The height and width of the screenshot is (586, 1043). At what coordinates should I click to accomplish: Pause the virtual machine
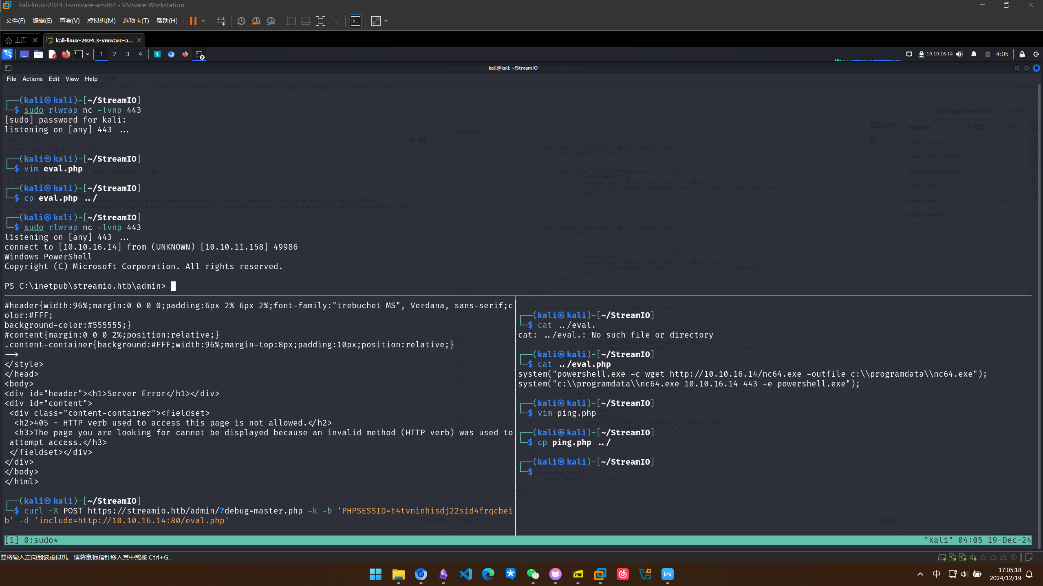click(x=193, y=21)
